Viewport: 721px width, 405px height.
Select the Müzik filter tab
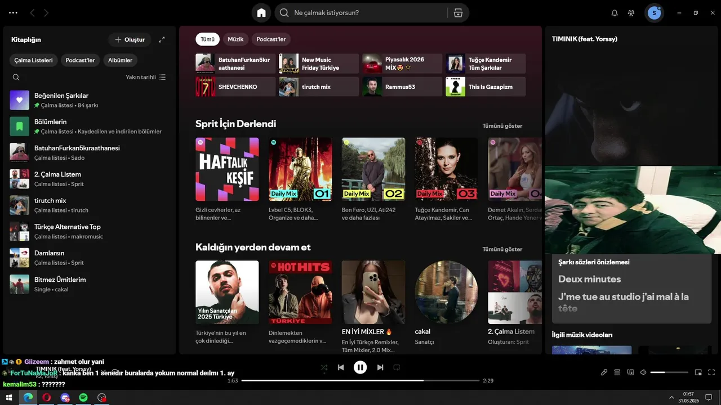[x=235, y=39]
